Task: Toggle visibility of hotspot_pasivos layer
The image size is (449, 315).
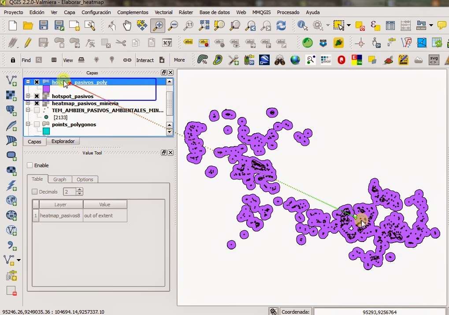Action: pyautogui.click(x=37, y=96)
